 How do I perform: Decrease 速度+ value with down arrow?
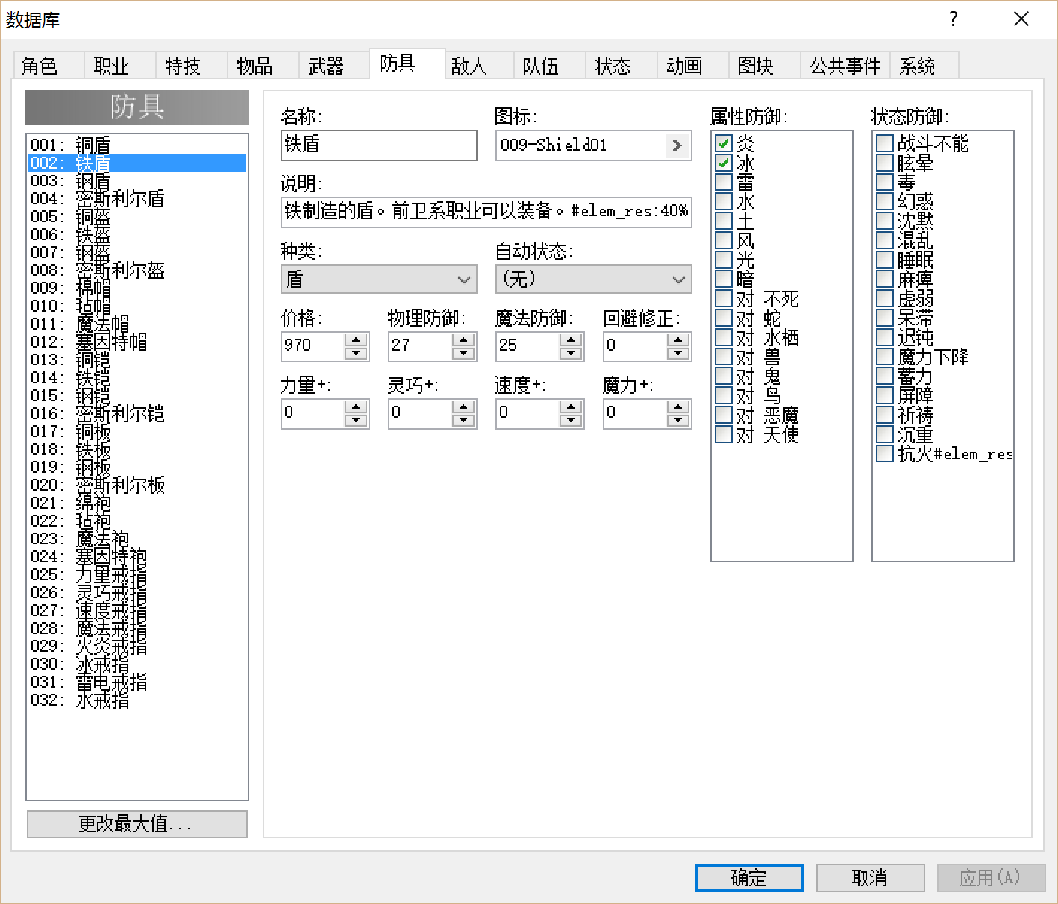coord(571,420)
